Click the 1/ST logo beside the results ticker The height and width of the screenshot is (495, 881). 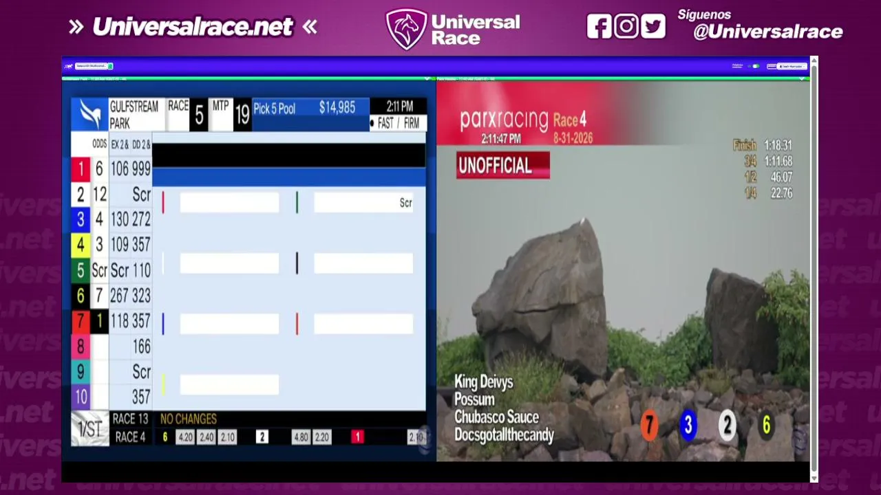click(x=90, y=429)
